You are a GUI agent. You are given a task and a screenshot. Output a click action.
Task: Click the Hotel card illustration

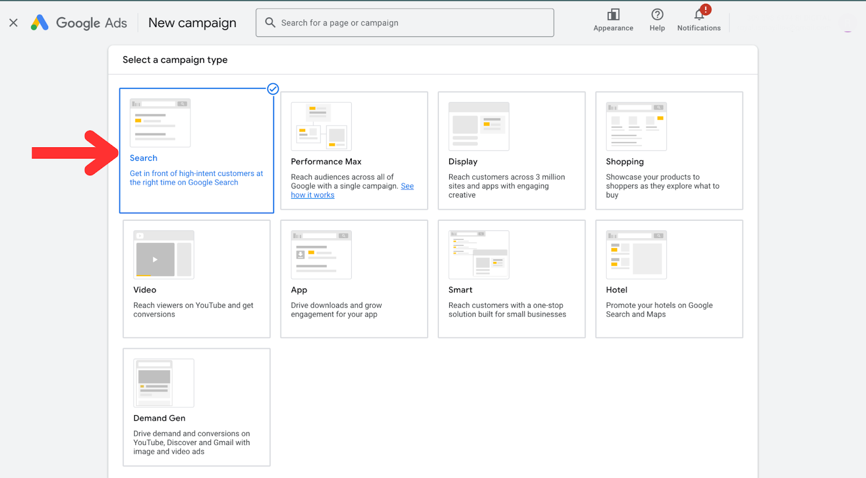tap(637, 255)
